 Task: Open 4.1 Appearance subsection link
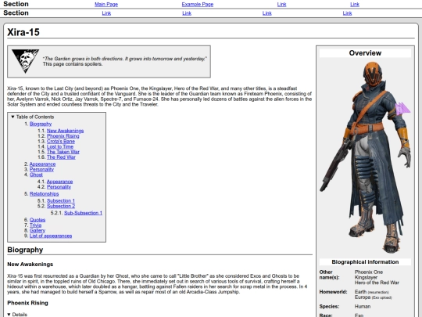tap(59, 182)
